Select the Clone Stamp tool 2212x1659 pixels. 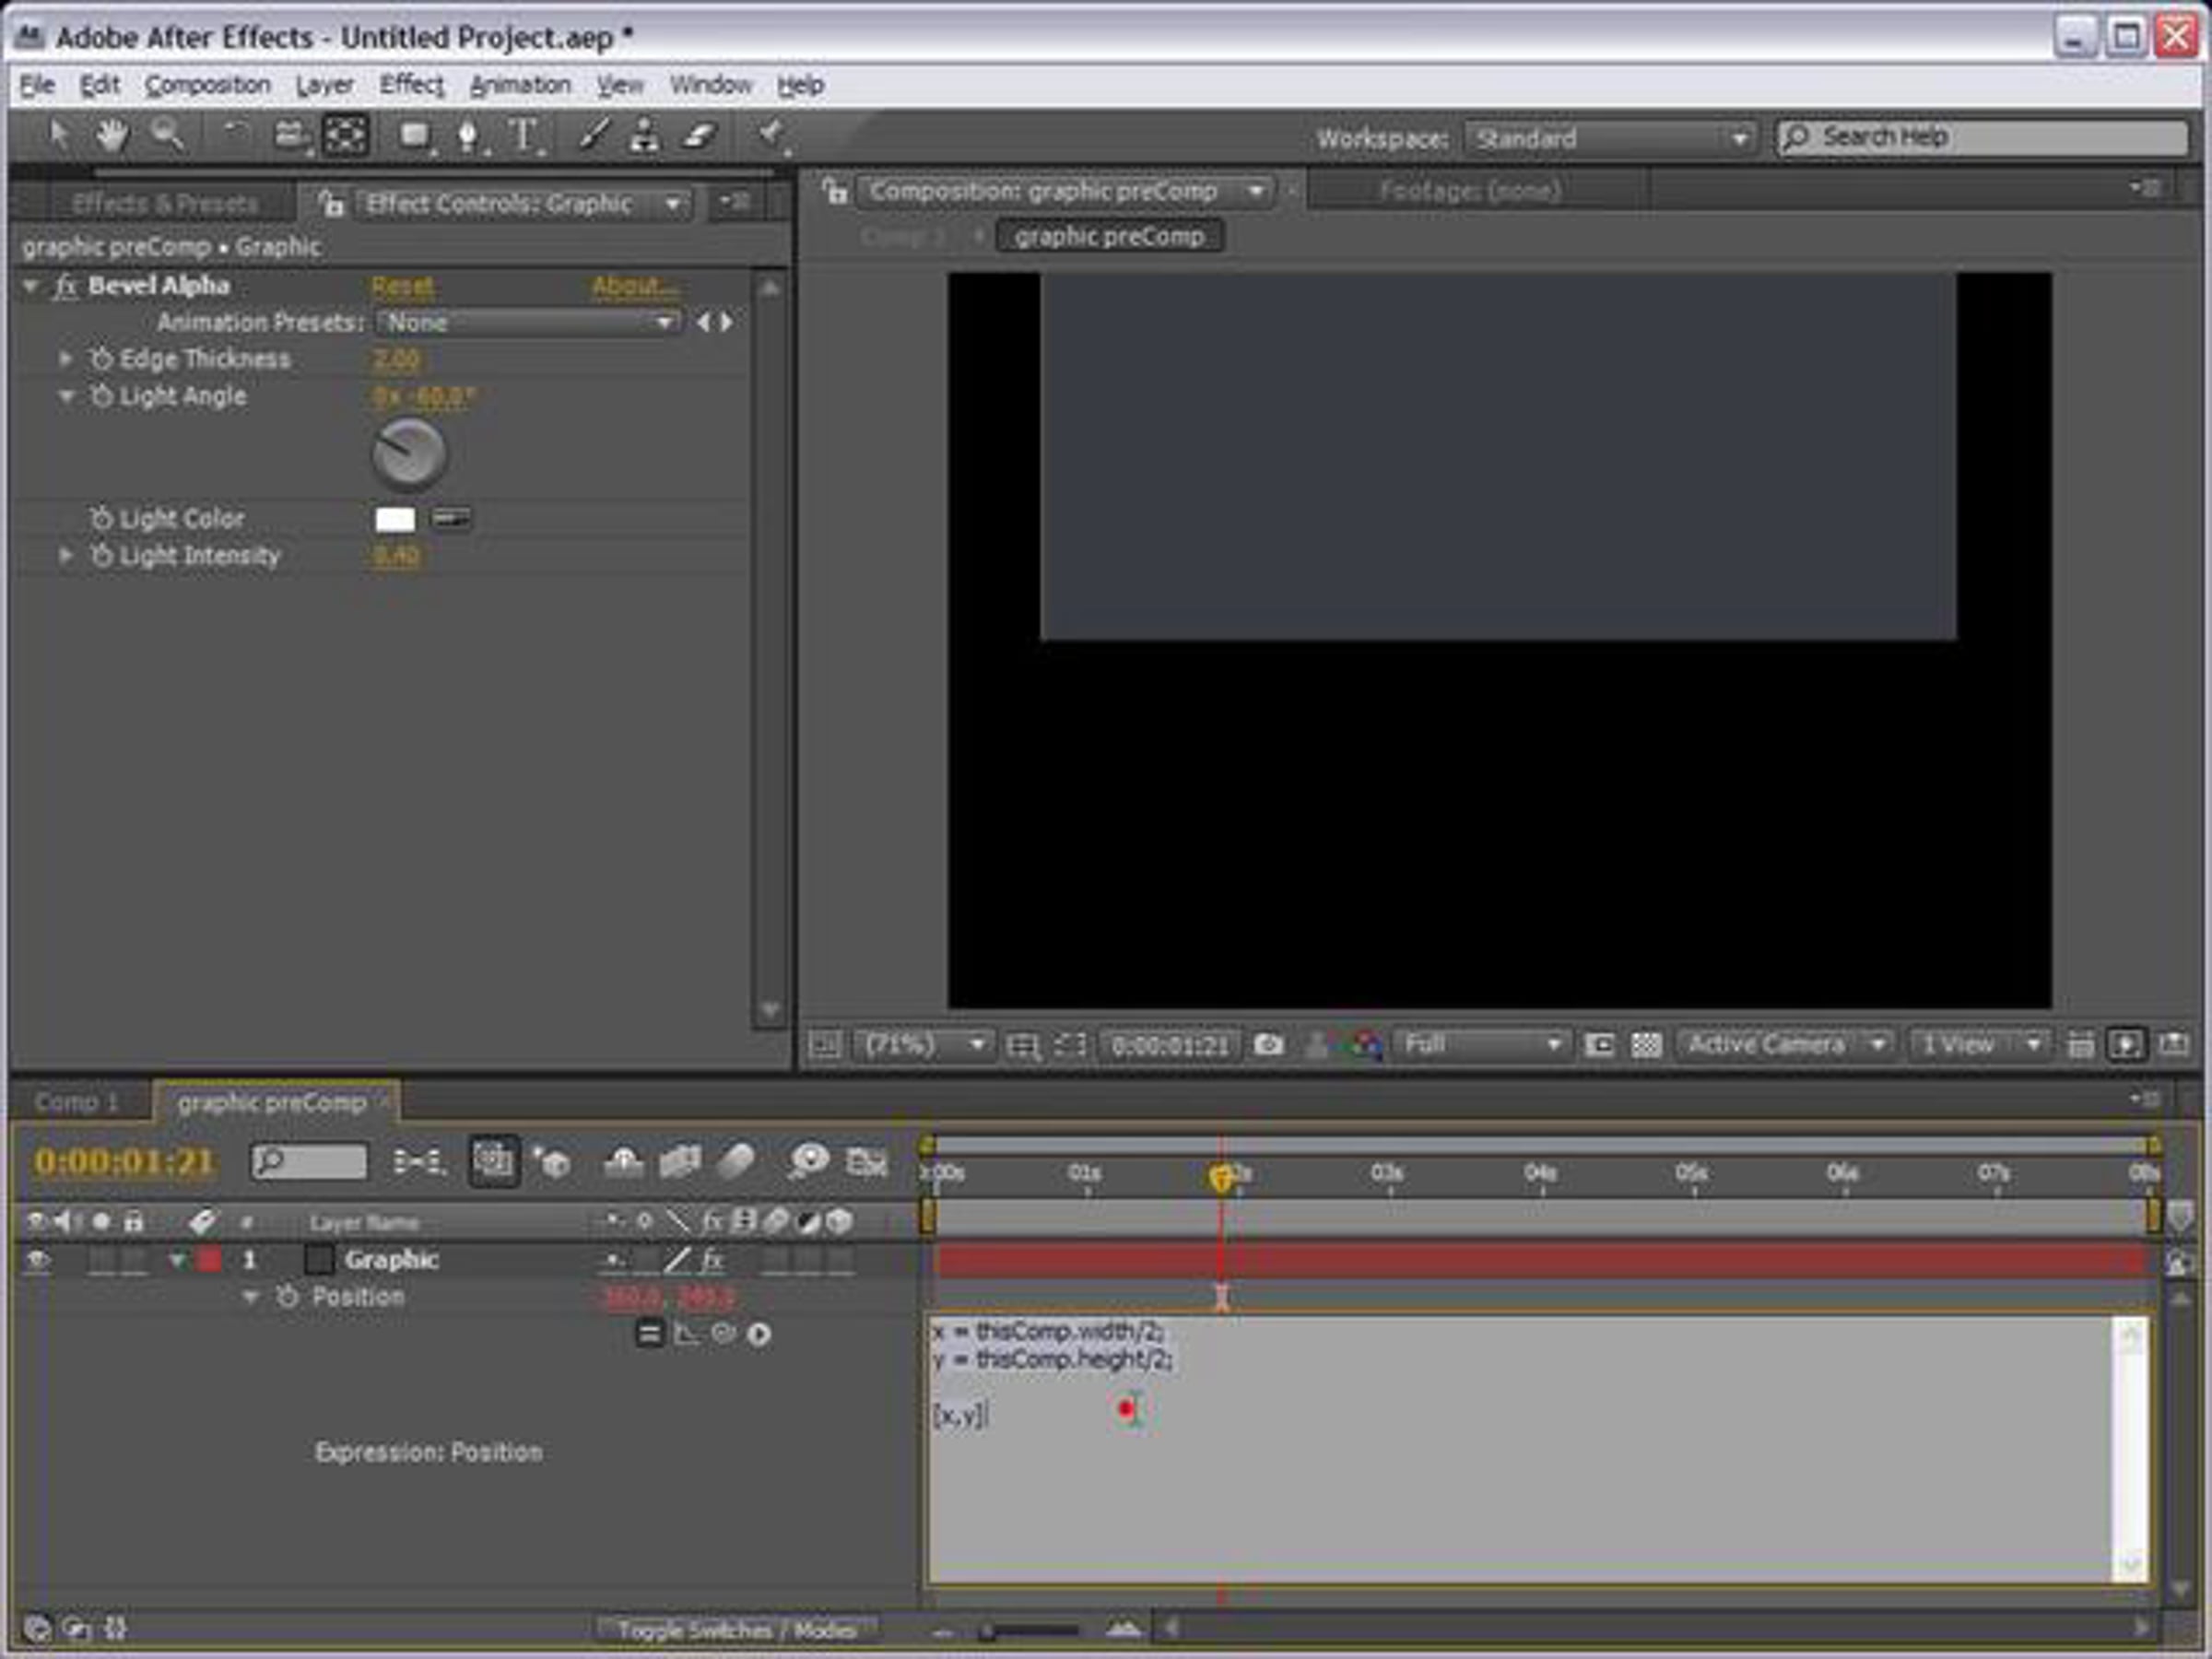[645, 135]
